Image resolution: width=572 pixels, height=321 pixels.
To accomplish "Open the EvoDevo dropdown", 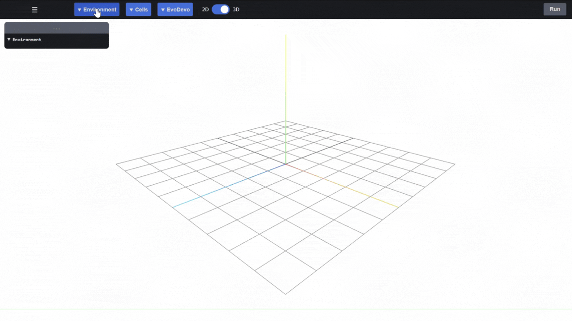I will point(175,9).
